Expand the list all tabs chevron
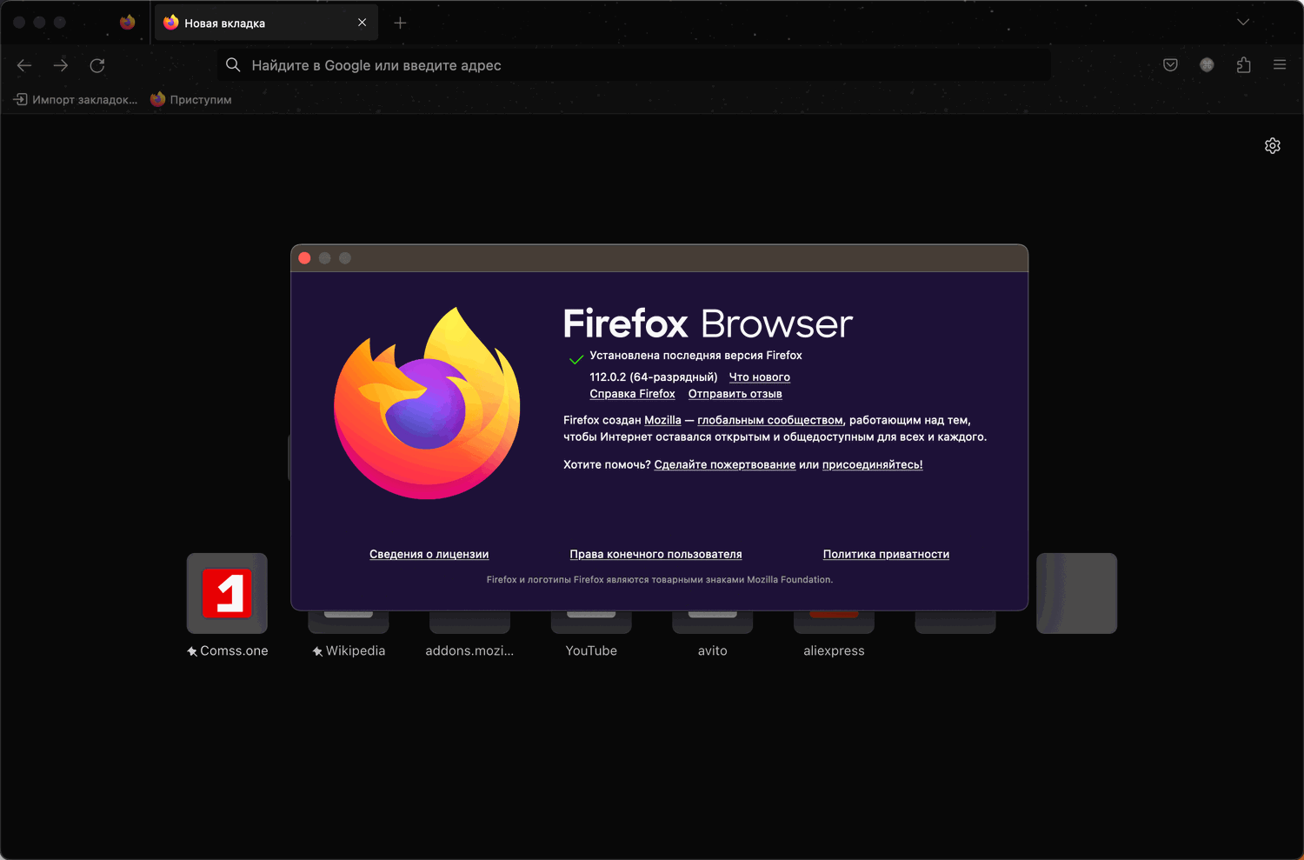Image resolution: width=1304 pixels, height=860 pixels. [1243, 23]
